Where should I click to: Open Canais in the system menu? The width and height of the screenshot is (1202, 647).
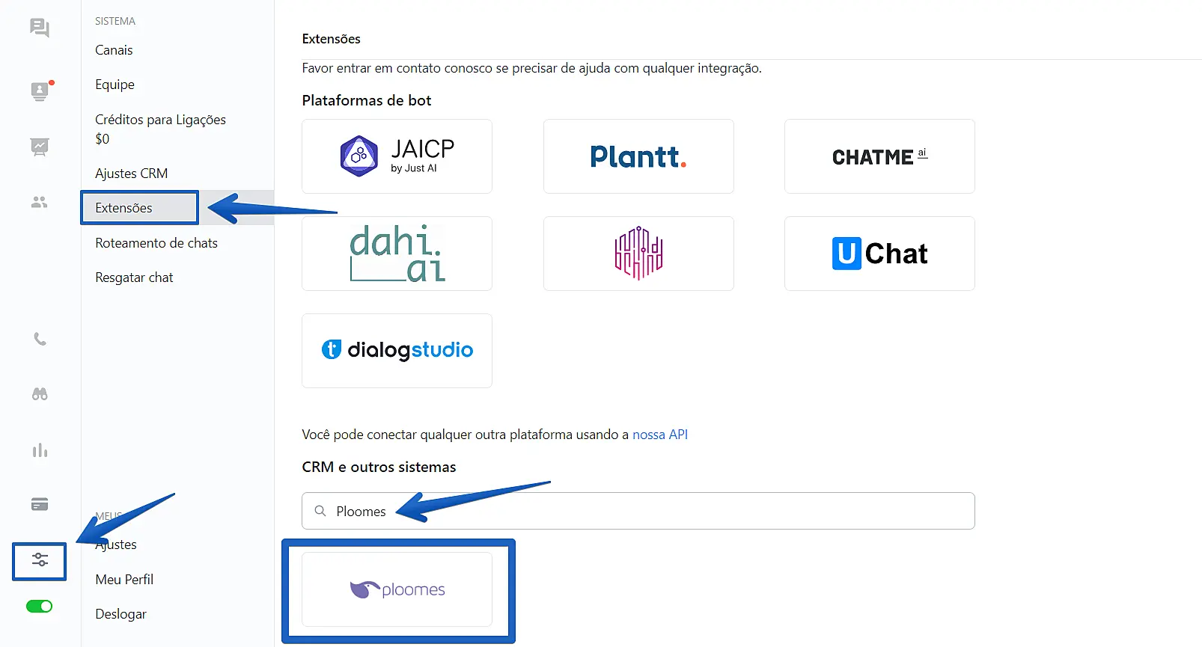[114, 50]
